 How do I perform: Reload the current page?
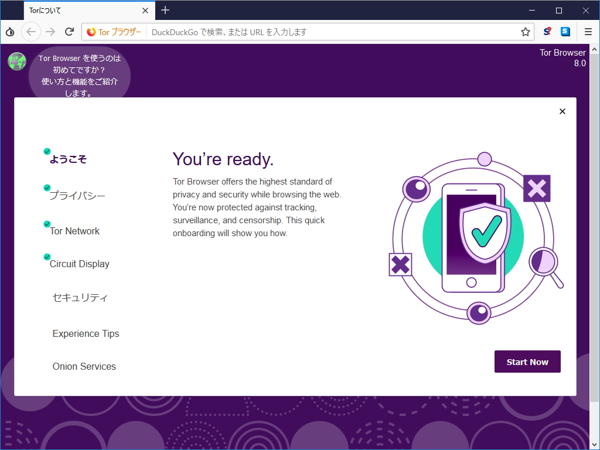tap(69, 32)
